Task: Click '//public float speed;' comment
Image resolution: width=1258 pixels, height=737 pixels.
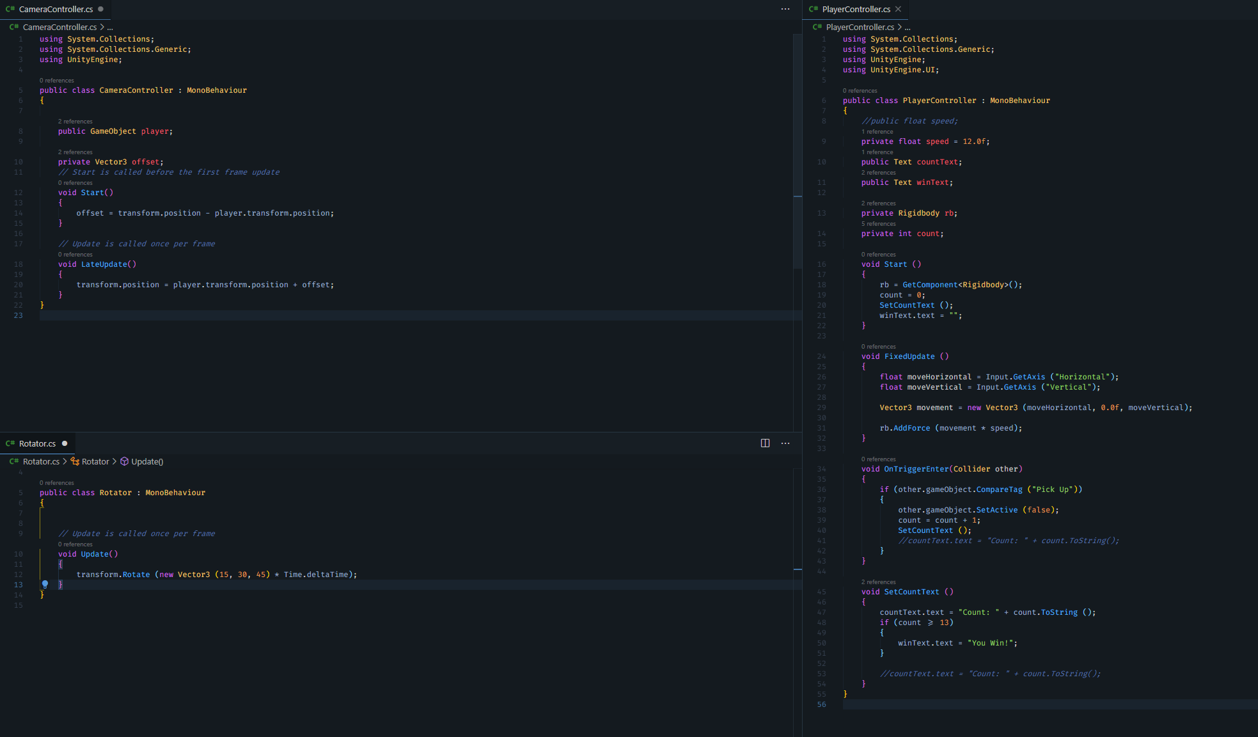Action: click(x=909, y=121)
